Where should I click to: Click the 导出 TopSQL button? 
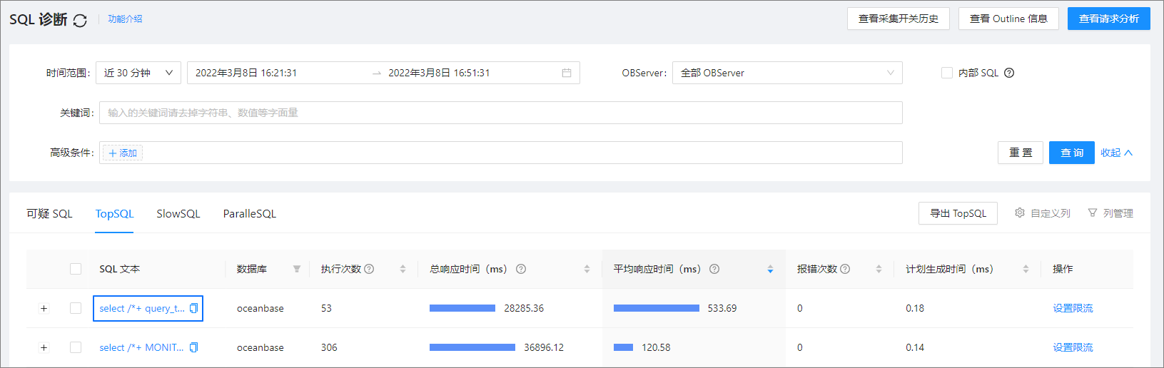tap(958, 213)
